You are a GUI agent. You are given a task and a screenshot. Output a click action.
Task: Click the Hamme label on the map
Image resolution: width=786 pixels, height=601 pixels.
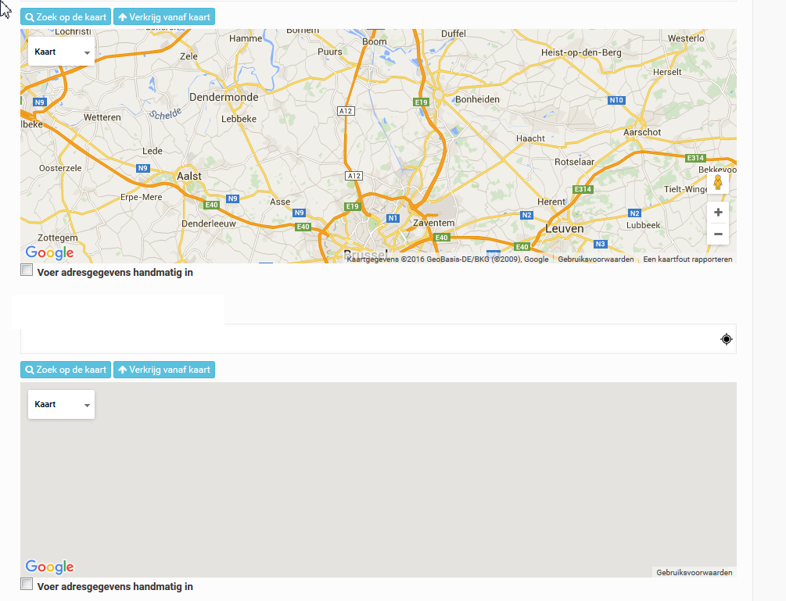tap(246, 38)
